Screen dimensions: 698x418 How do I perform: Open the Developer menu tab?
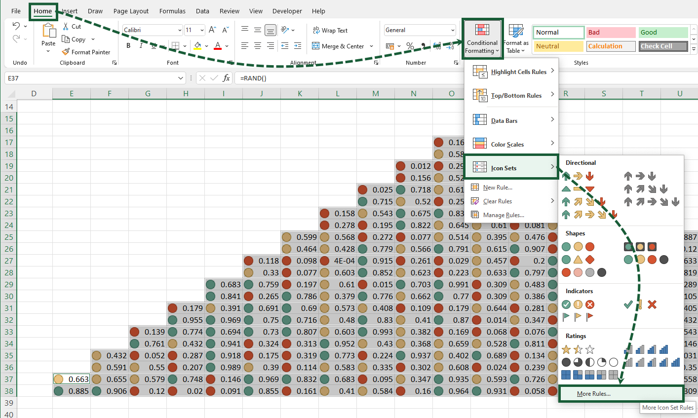pos(287,11)
